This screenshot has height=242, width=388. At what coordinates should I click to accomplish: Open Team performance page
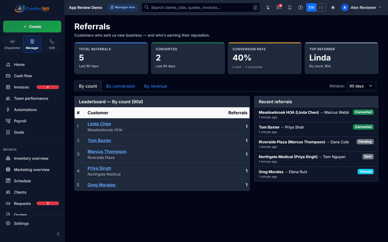(x=32, y=98)
